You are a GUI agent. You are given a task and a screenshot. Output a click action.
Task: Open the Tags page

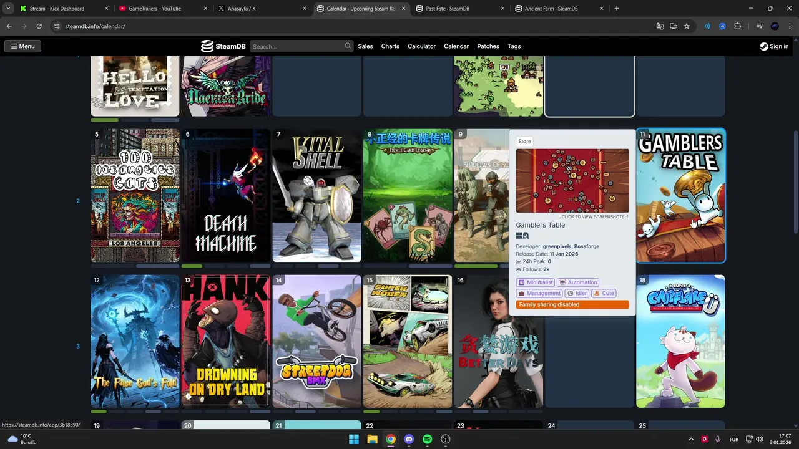click(514, 46)
